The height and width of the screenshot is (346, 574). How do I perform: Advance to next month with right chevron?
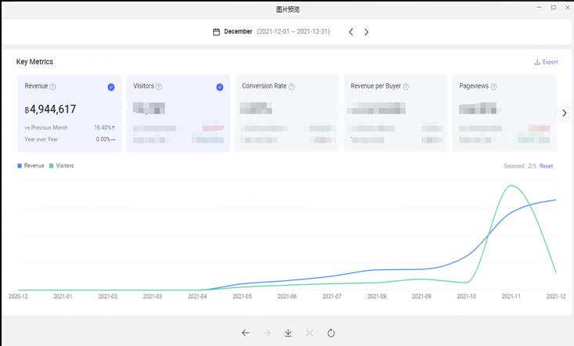[x=366, y=32]
